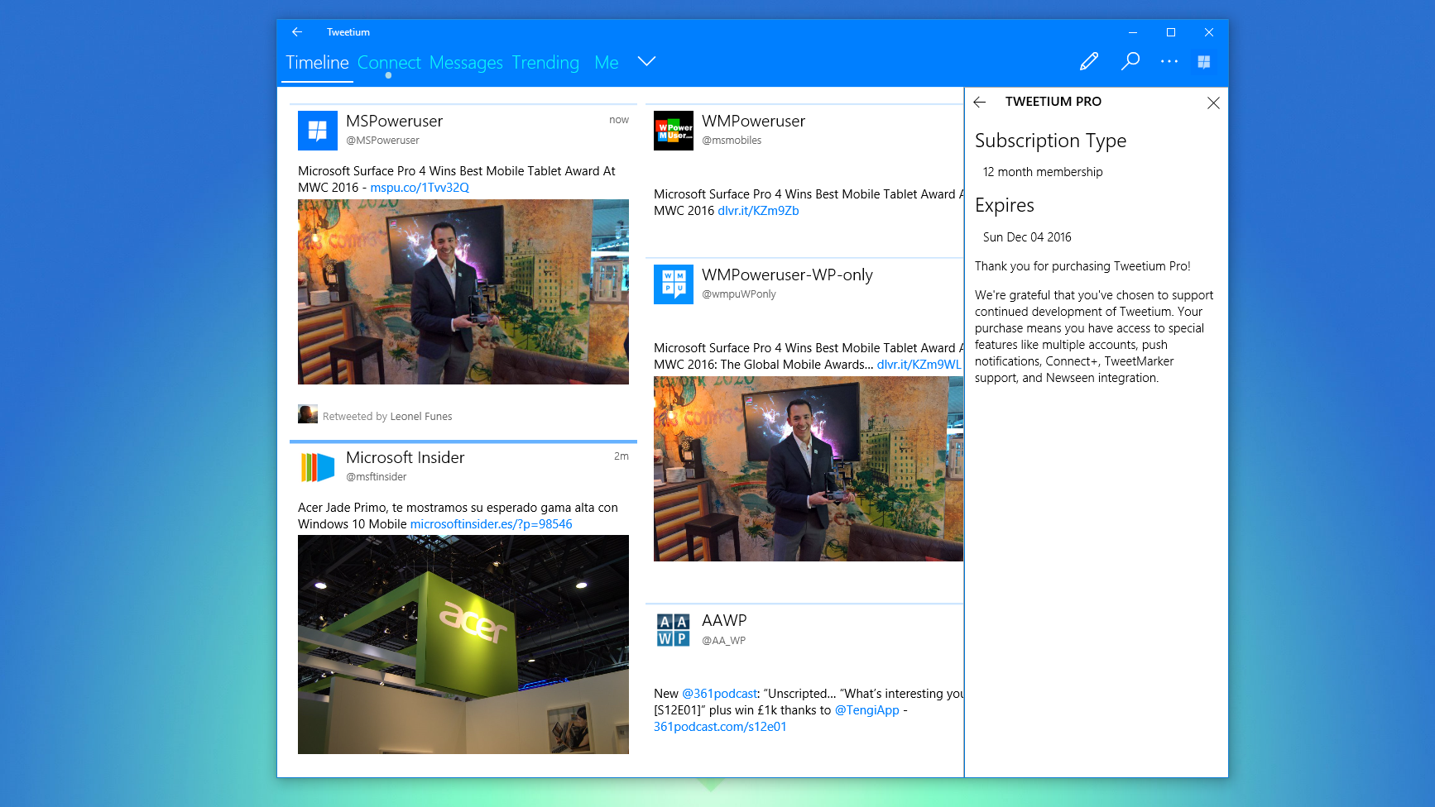Open the mspu.co/1Tvv32Q link

tap(420, 188)
